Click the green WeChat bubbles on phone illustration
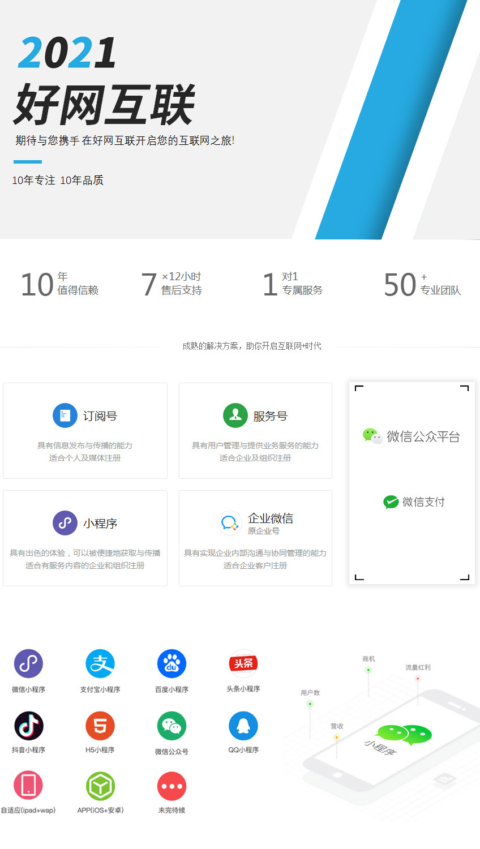This screenshot has width=480, height=849. tap(404, 734)
